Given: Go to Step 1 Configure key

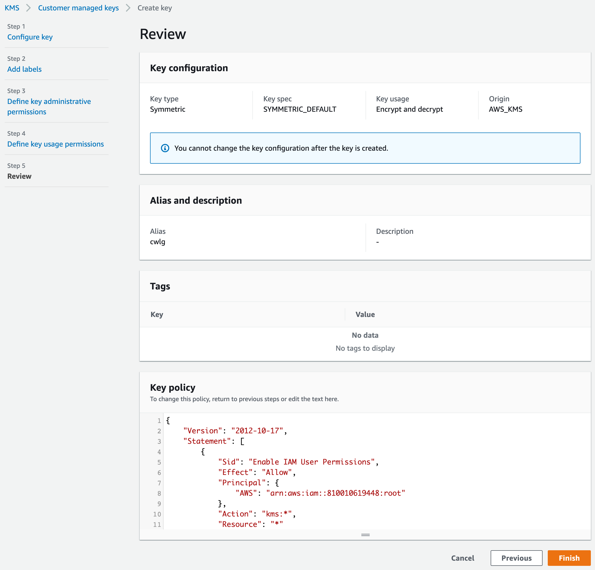Looking at the screenshot, I should click(x=30, y=37).
